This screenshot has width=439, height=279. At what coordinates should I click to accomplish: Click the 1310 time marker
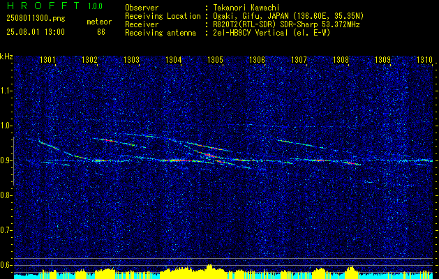point(425,59)
